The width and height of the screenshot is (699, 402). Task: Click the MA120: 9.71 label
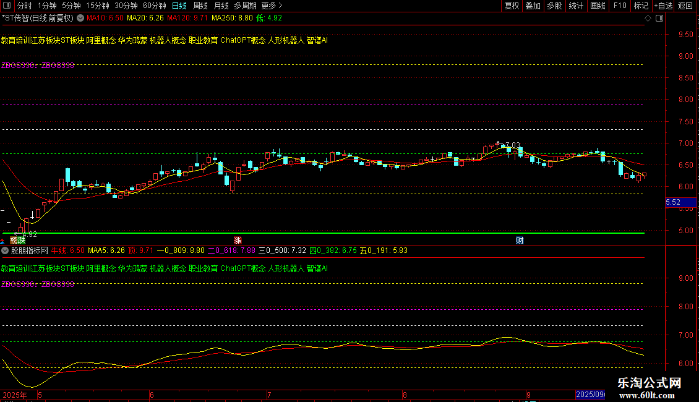pyautogui.click(x=187, y=19)
